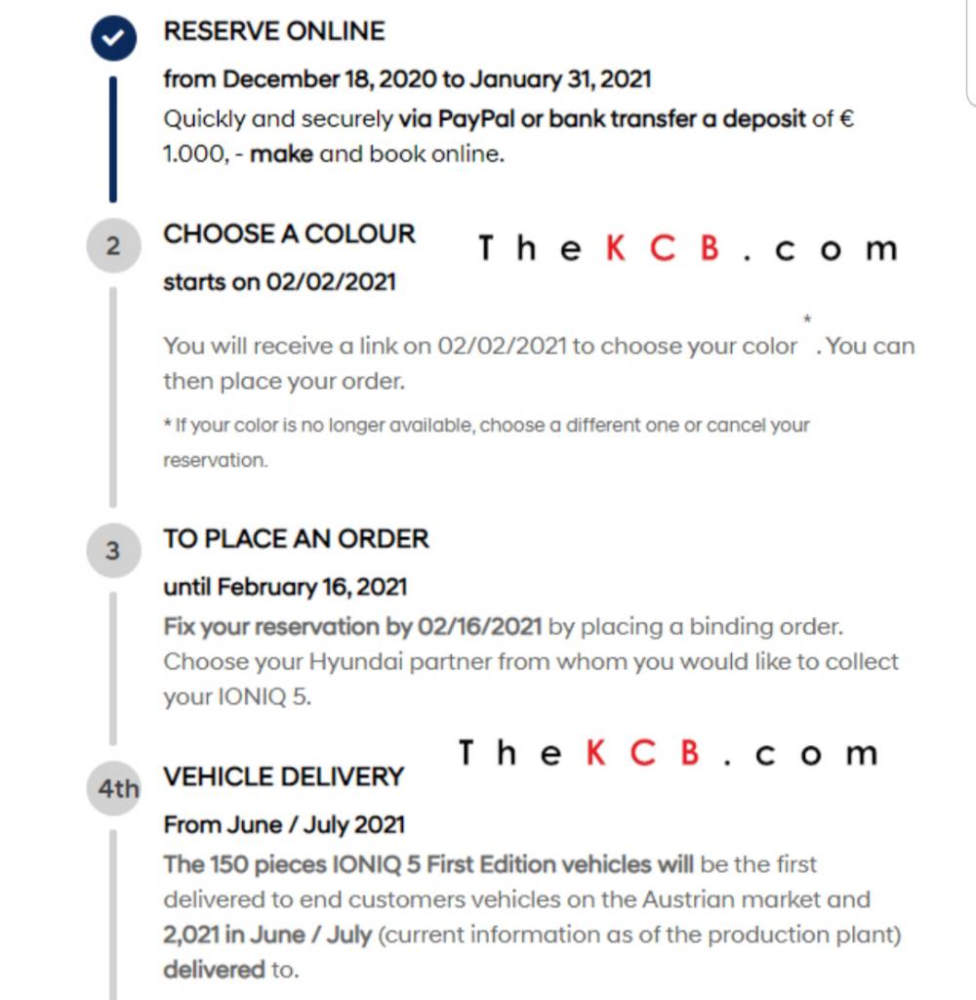Select the step 3 circle marker
The width and height of the screenshot is (976, 1000).
[113, 551]
